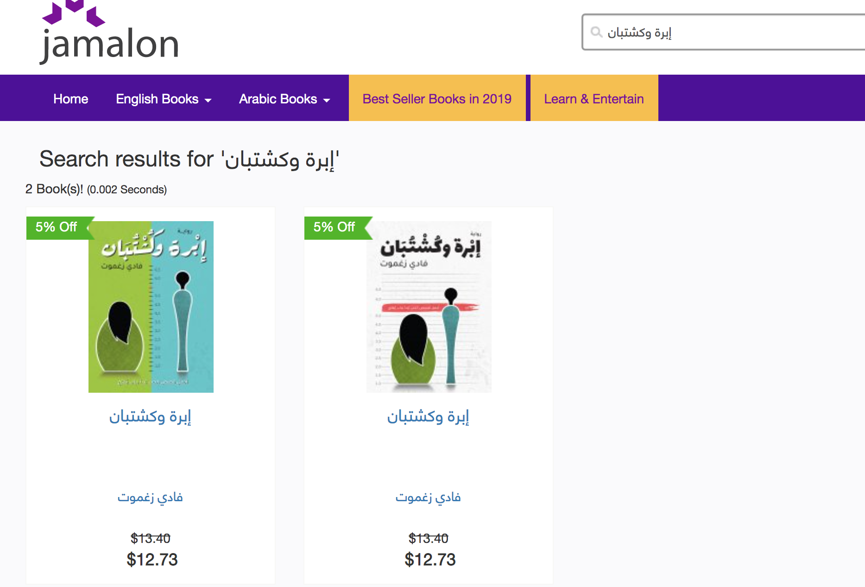
Task: Open the white cover book thumbnail
Action: point(429,307)
